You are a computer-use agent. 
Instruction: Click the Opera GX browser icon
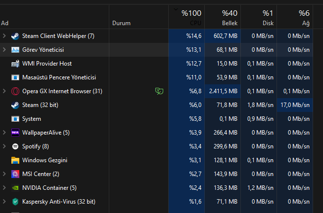point(15,91)
